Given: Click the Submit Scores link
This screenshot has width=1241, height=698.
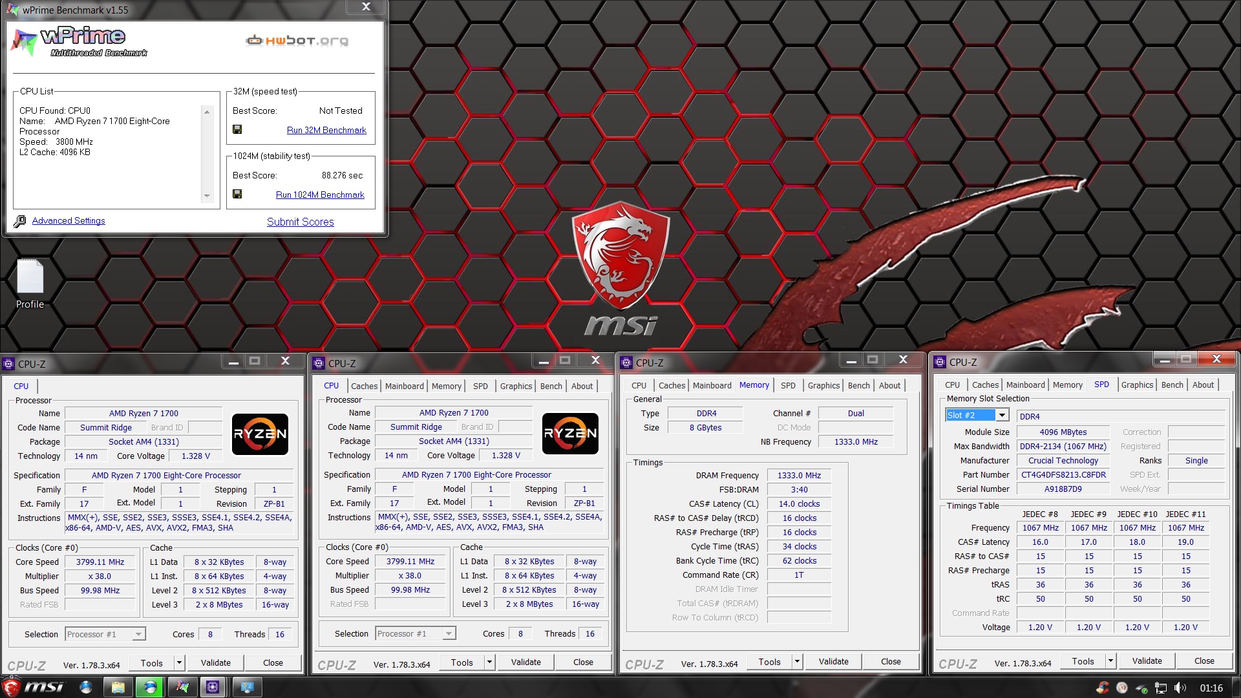Looking at the screenshot, I should (301, 222).
